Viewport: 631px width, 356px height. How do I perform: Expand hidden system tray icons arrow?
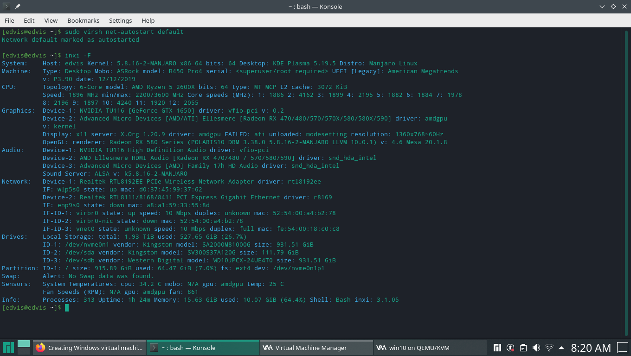561,348
